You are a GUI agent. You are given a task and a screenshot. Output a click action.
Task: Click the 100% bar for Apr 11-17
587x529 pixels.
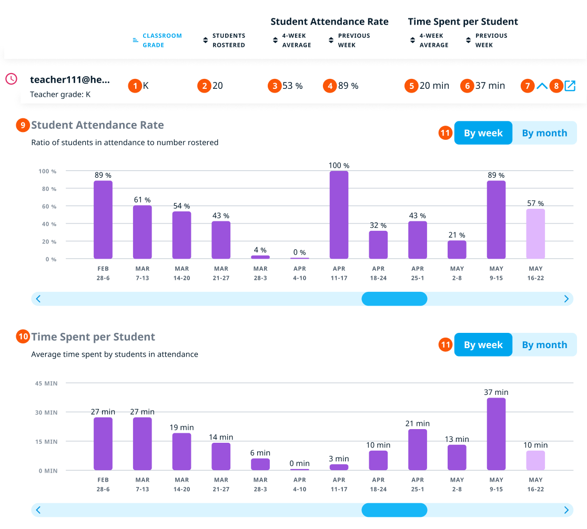339,215
